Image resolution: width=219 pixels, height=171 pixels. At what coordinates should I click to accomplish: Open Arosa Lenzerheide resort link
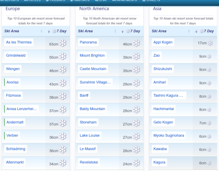[22, 109]
